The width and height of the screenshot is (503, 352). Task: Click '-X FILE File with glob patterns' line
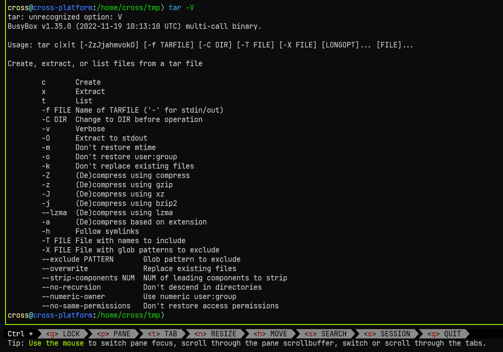click(x=131, y=249)
